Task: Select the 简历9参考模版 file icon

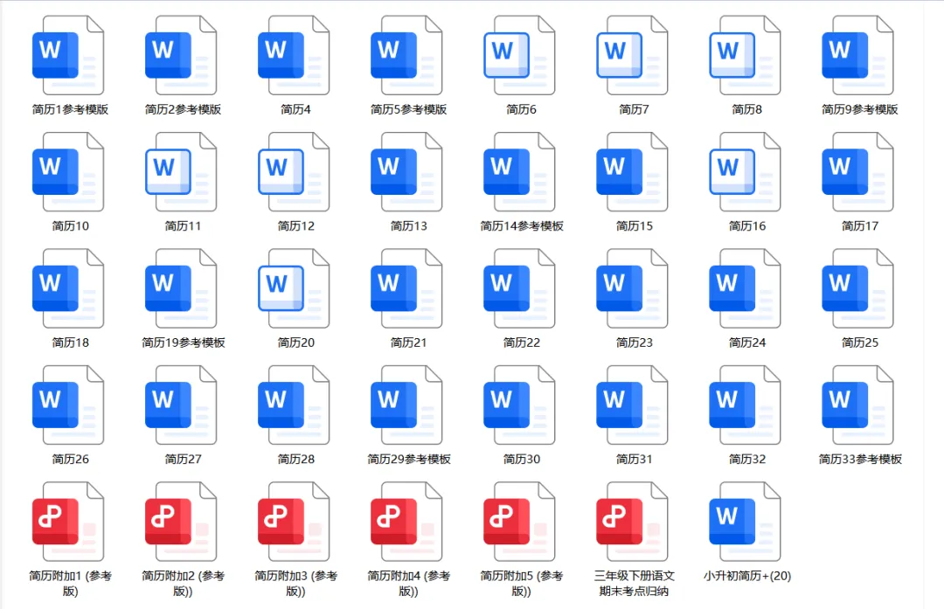Action: (858, 55)
